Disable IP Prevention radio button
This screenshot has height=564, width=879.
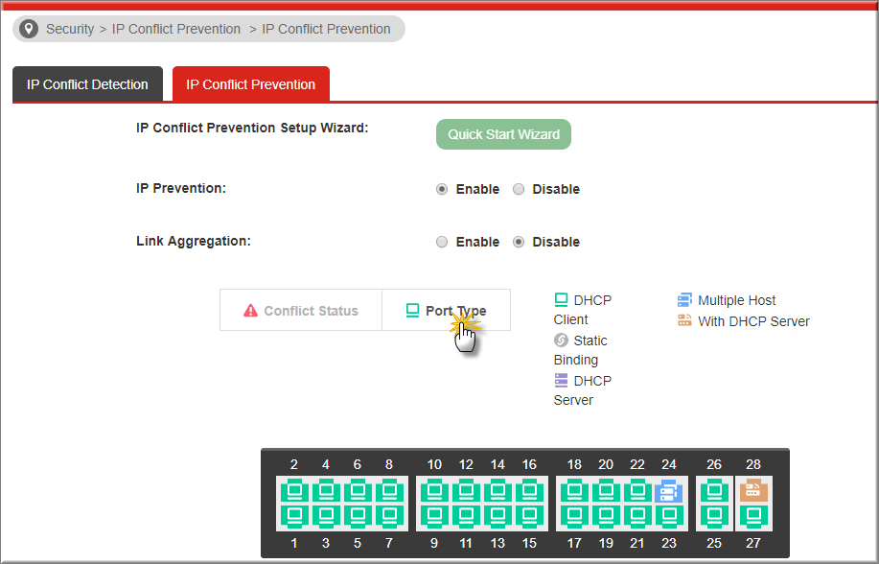[x=519, y=189]
